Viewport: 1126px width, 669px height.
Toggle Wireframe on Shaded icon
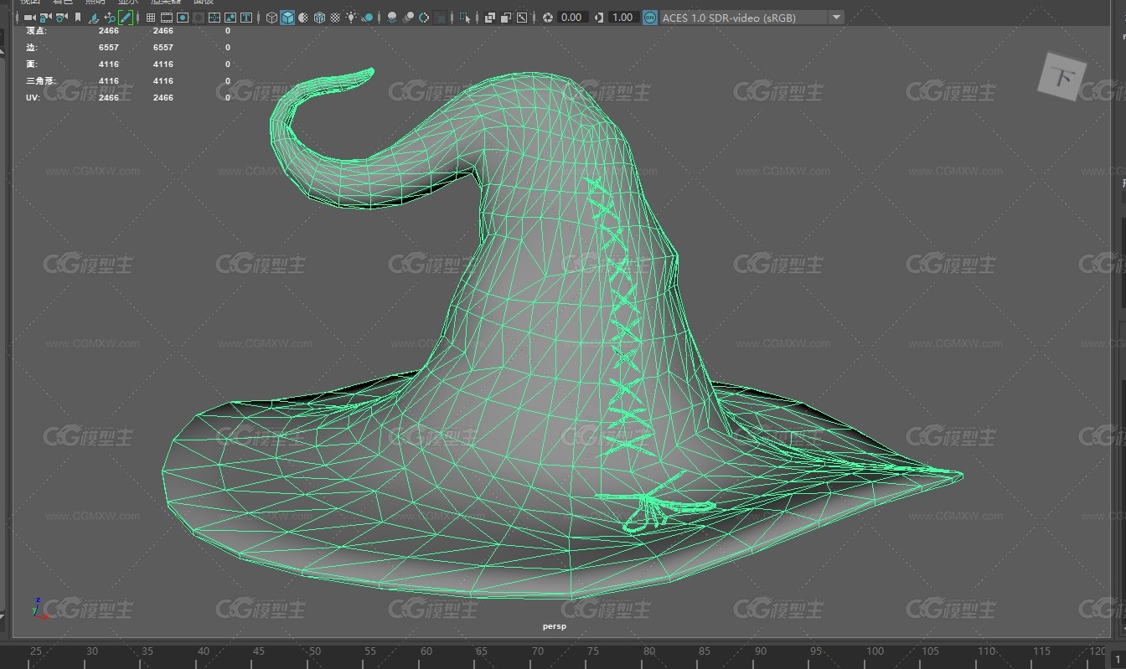pos(319,17)
